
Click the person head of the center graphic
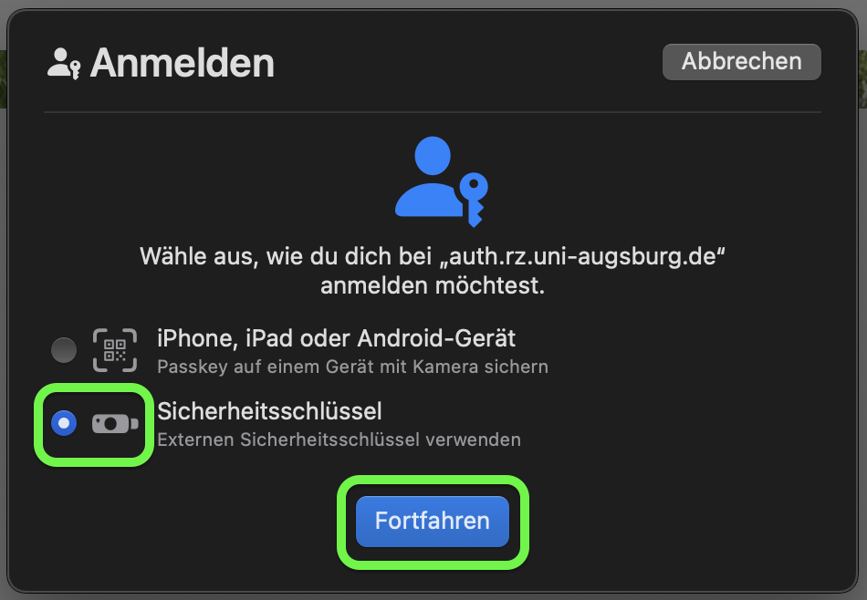pos(433,156)
